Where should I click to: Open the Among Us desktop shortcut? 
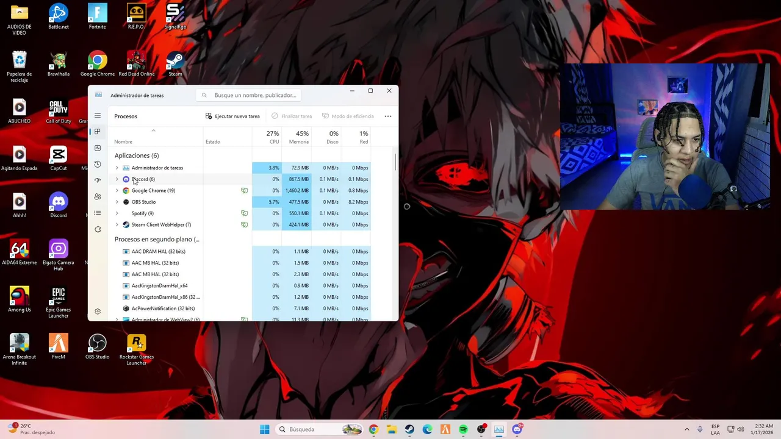[20, 299]
